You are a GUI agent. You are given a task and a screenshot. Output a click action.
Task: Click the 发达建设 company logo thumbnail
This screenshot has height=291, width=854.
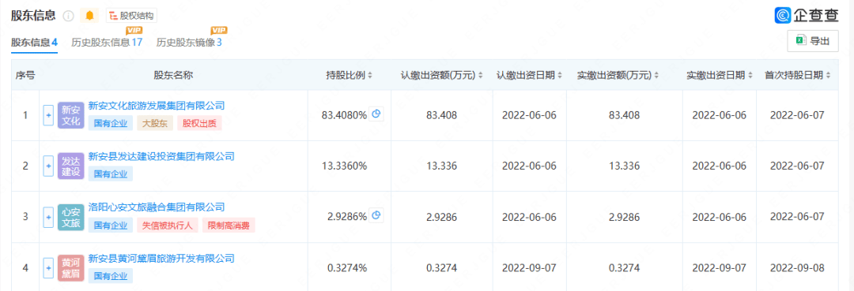[71, 166]
